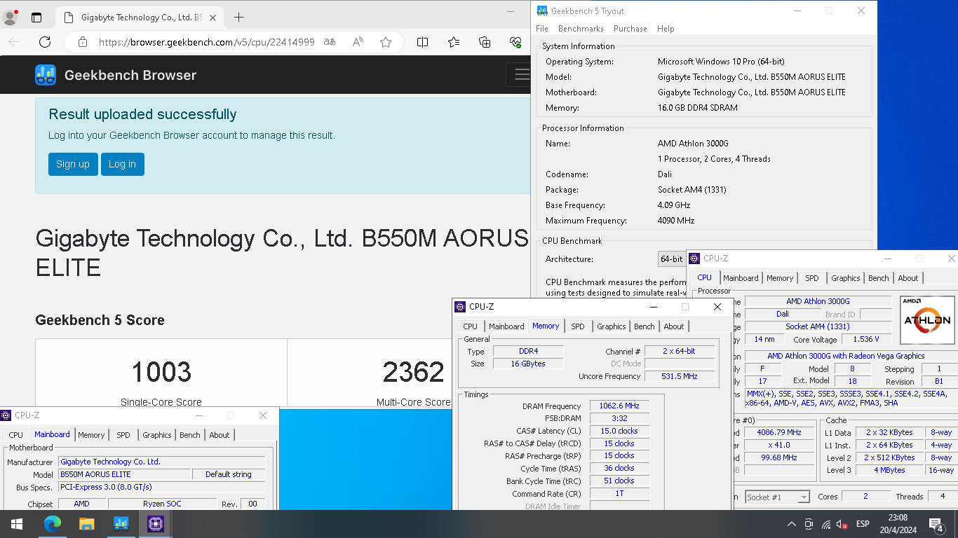Switch to About tab in Memory CPU-Z window
This screenshot has width=958, height=538.
(x=674, y=326)
